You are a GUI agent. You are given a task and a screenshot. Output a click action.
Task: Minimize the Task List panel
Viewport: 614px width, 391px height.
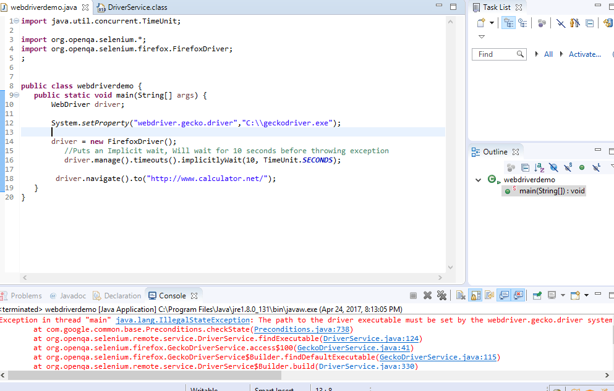(597, 5)
